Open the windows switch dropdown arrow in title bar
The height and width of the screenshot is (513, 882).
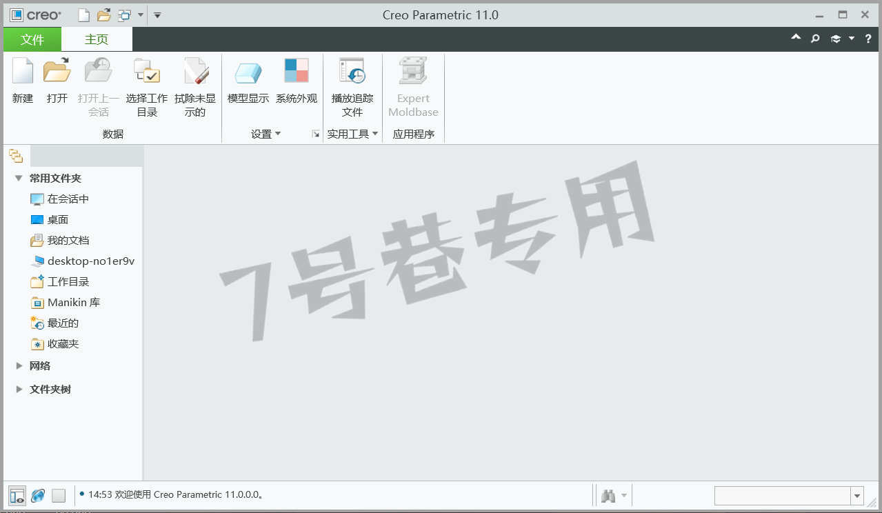[141, 15]
